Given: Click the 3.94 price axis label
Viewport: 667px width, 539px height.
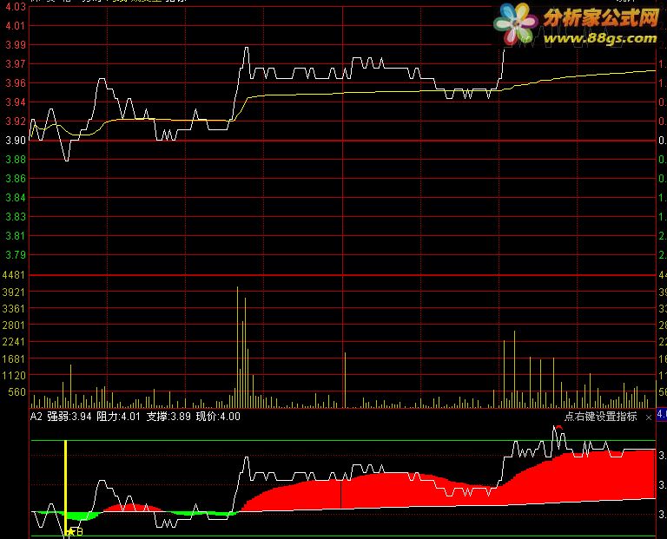Looking at the screenshot, I should [16, 102].
